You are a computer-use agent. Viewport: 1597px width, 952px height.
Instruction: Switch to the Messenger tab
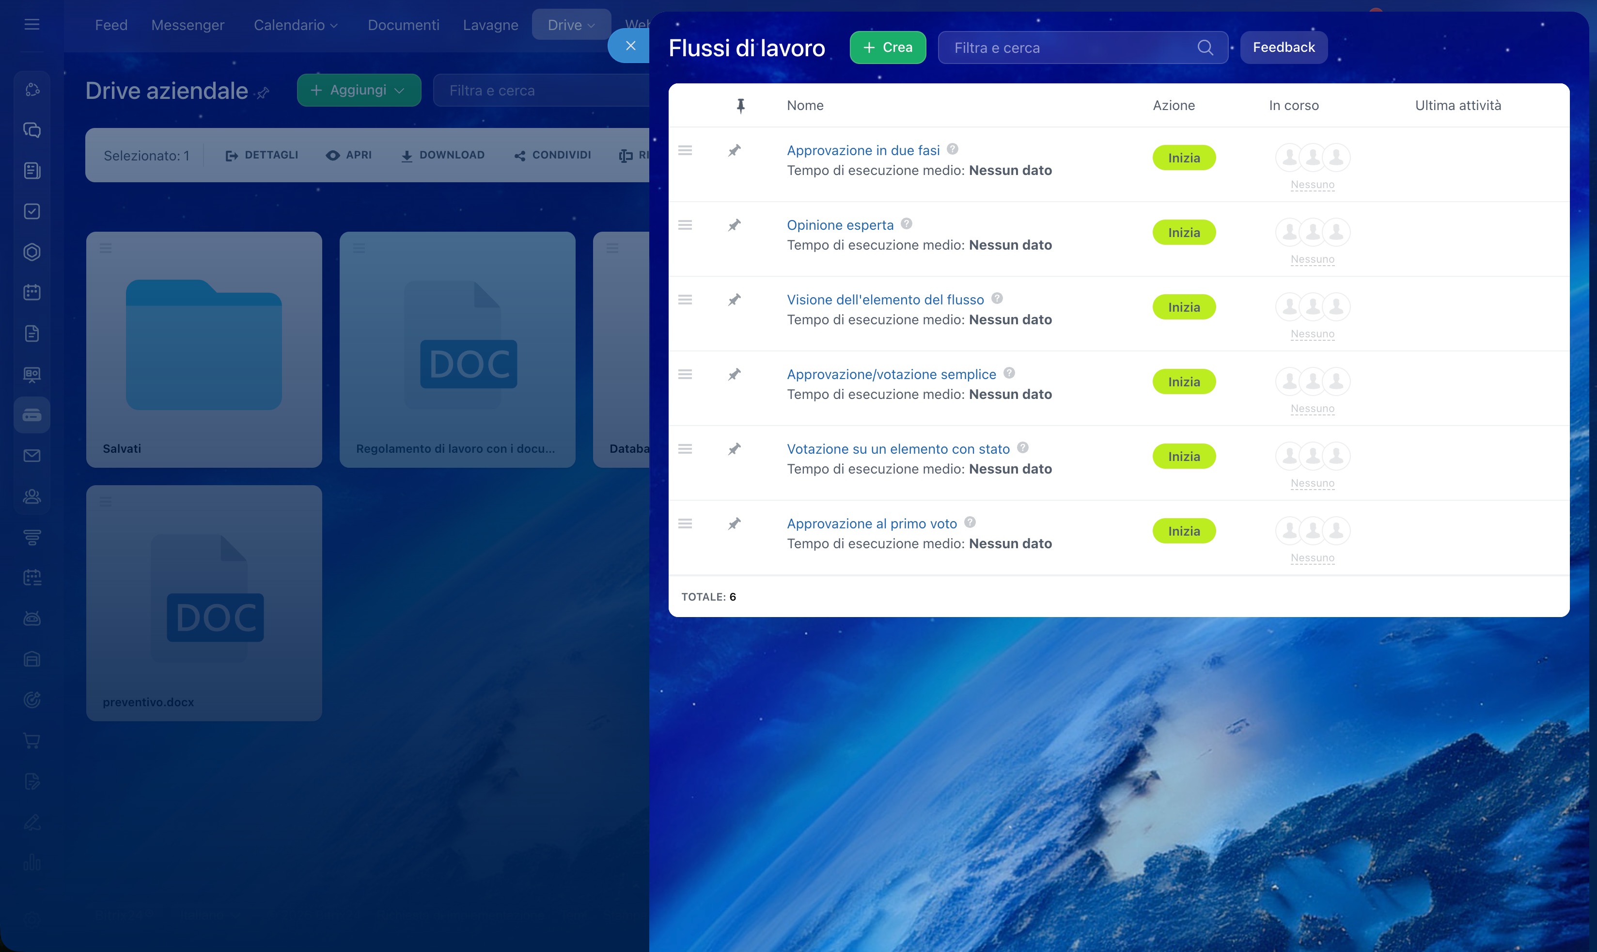pyautogui.click(x=187, y=25)
